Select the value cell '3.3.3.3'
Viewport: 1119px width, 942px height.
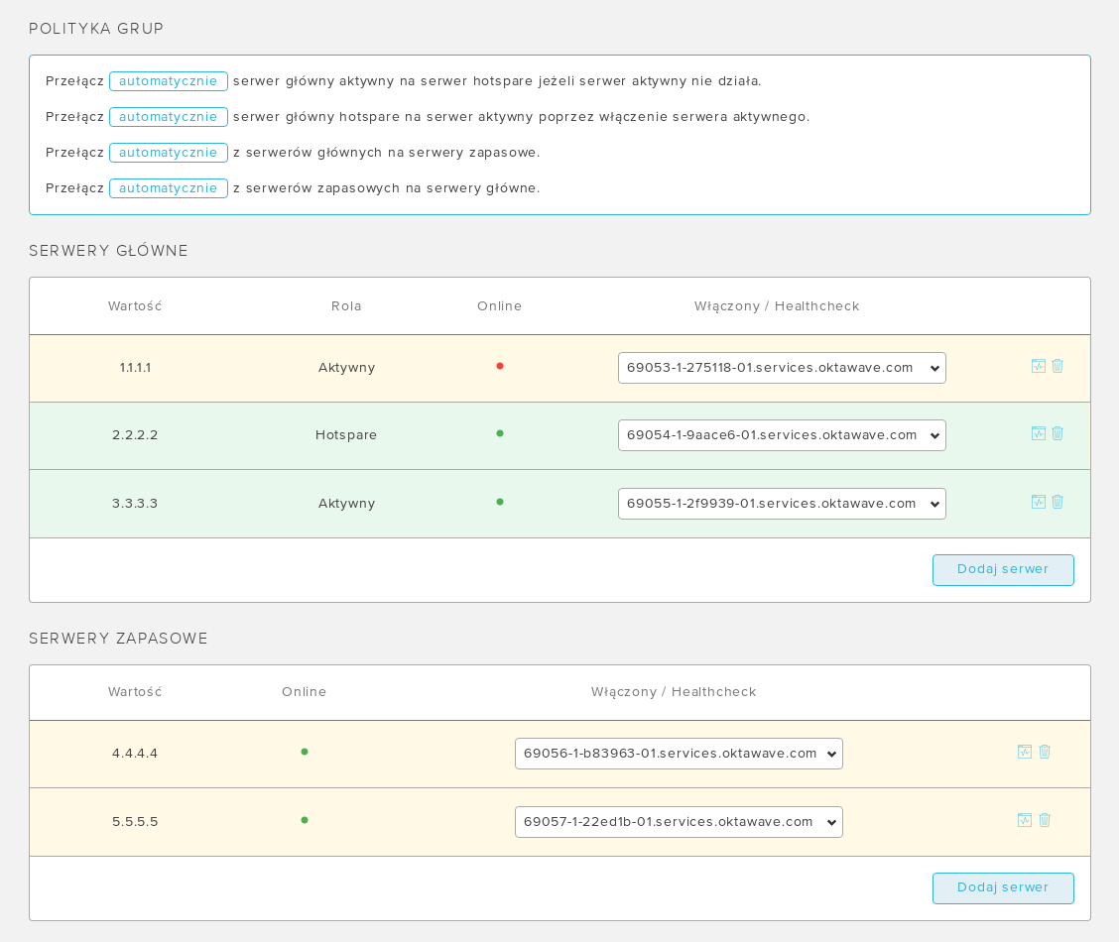(x=135, y=504)
